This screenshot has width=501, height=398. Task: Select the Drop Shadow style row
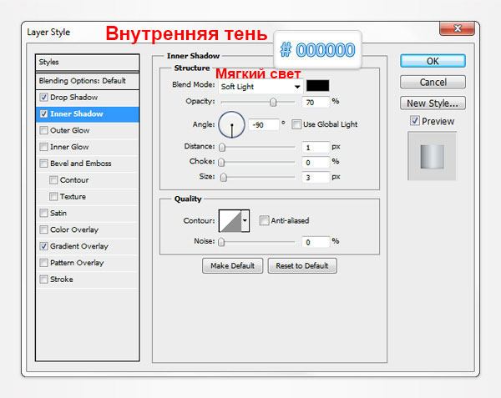pyautogui.click(x=88, y=98)
